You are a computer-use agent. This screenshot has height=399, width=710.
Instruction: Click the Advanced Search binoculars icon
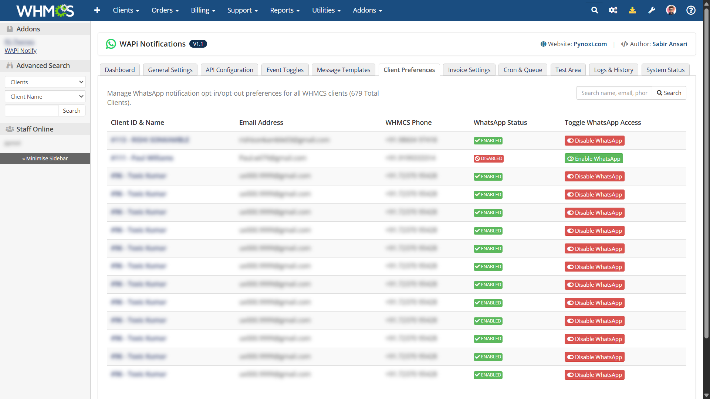coord(10,65)
